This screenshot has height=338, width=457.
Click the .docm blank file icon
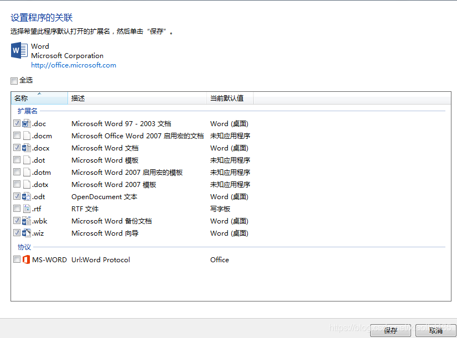tap(27, 136)
